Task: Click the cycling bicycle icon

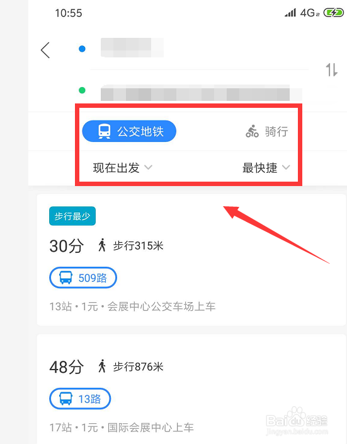Action: coord(252,131)
